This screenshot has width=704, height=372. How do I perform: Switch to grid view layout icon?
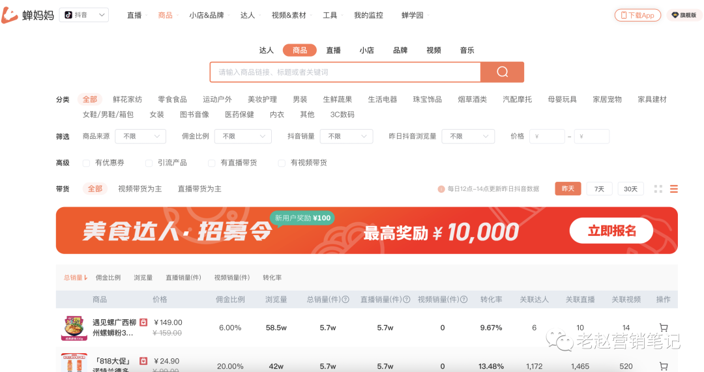658,189
